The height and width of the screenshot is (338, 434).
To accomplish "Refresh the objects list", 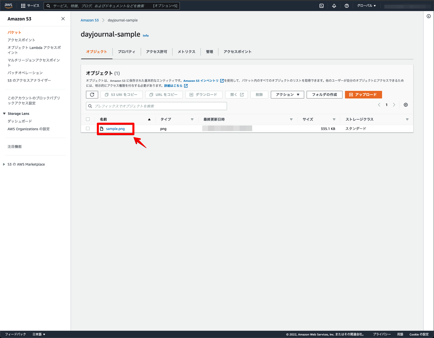I will pos(92,95).
